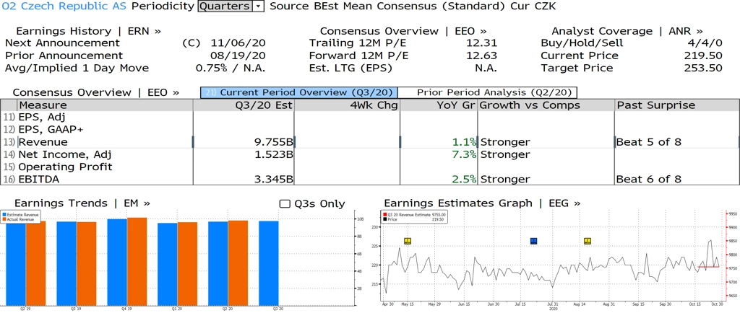Click the blue event marker in July
Image resolution: width=740 pixels, height=313 pixels.
pos(534,241)
